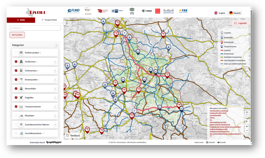Expand the Knotenpunkte category chevron

[39, 80]
